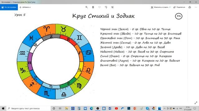Click the blue Cancer sign segment
This screenshot has width=199, height=111.
point(88,52)
